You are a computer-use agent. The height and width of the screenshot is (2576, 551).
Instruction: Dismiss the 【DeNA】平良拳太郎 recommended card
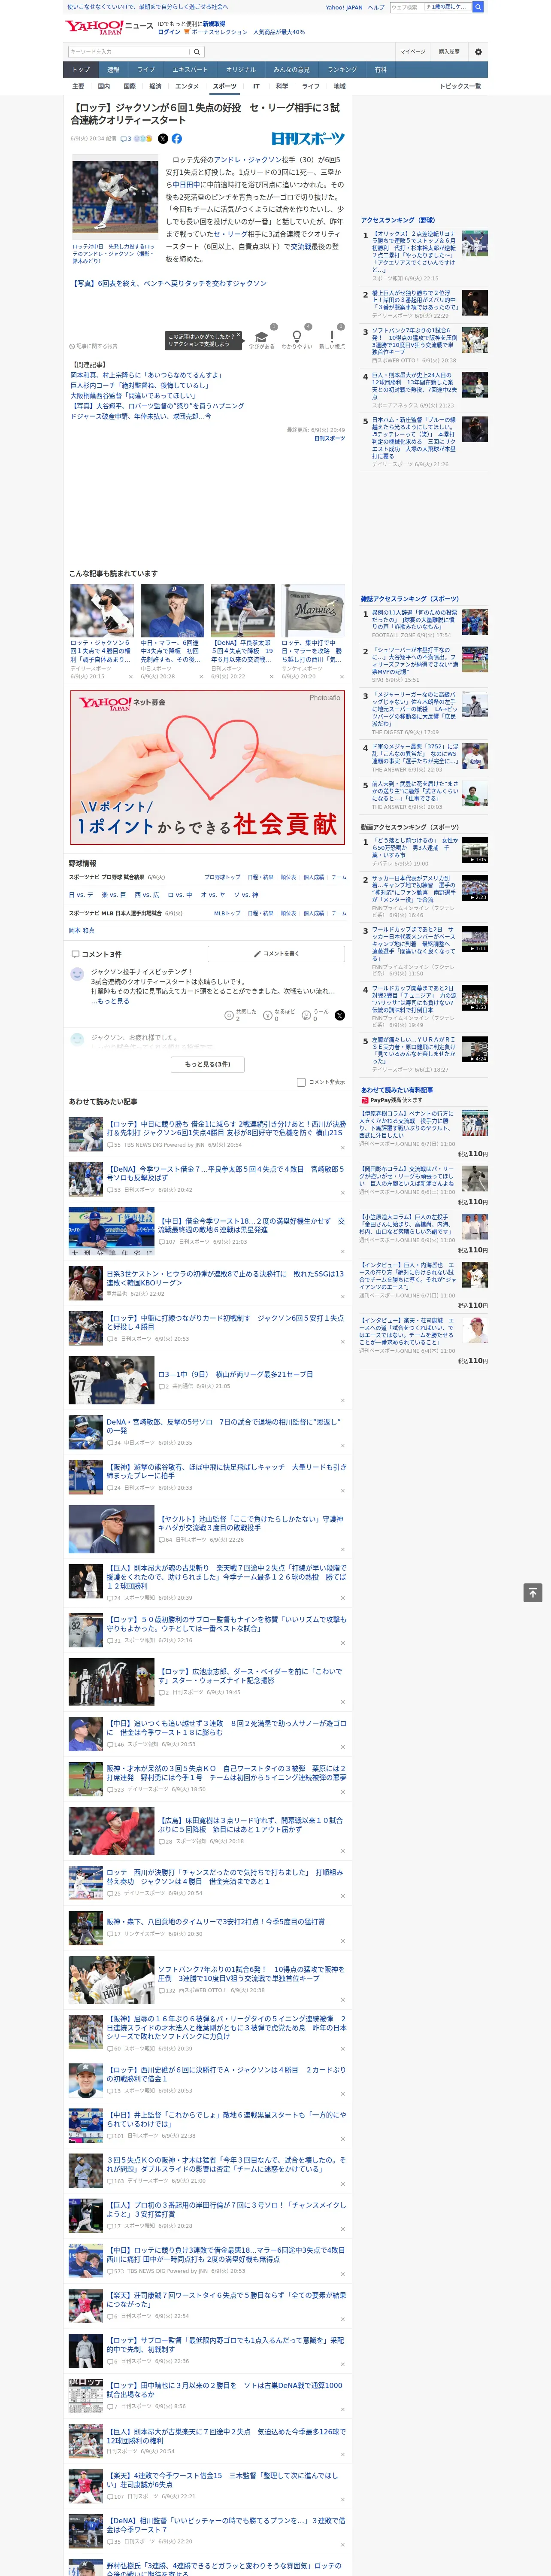(x=271, y=677)
